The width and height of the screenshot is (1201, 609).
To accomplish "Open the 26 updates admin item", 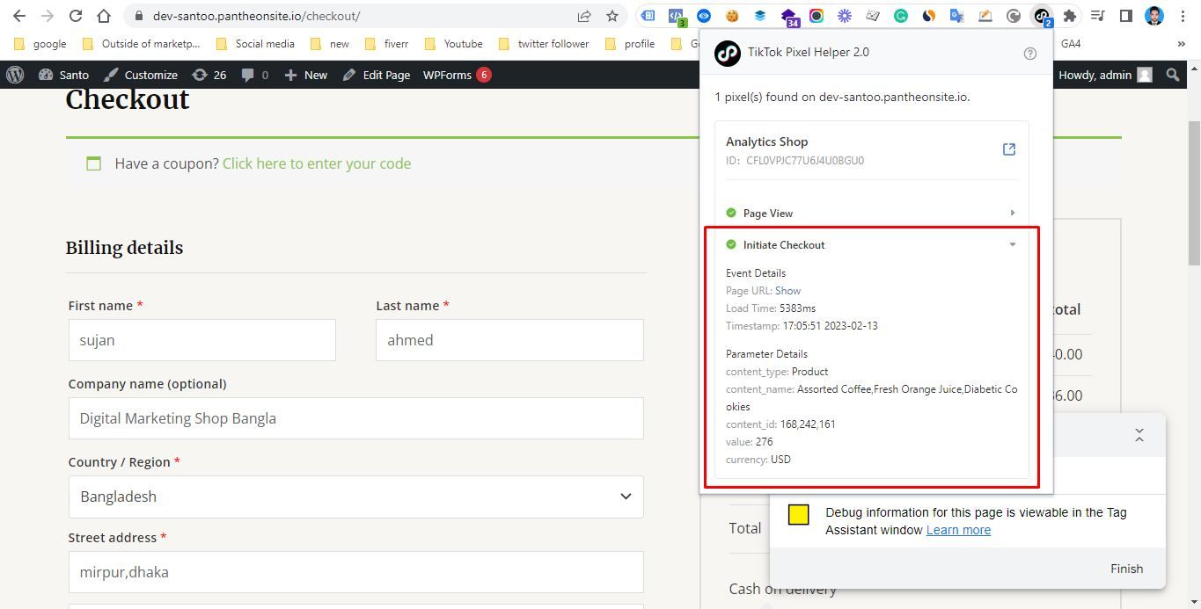I will (209, 75).
